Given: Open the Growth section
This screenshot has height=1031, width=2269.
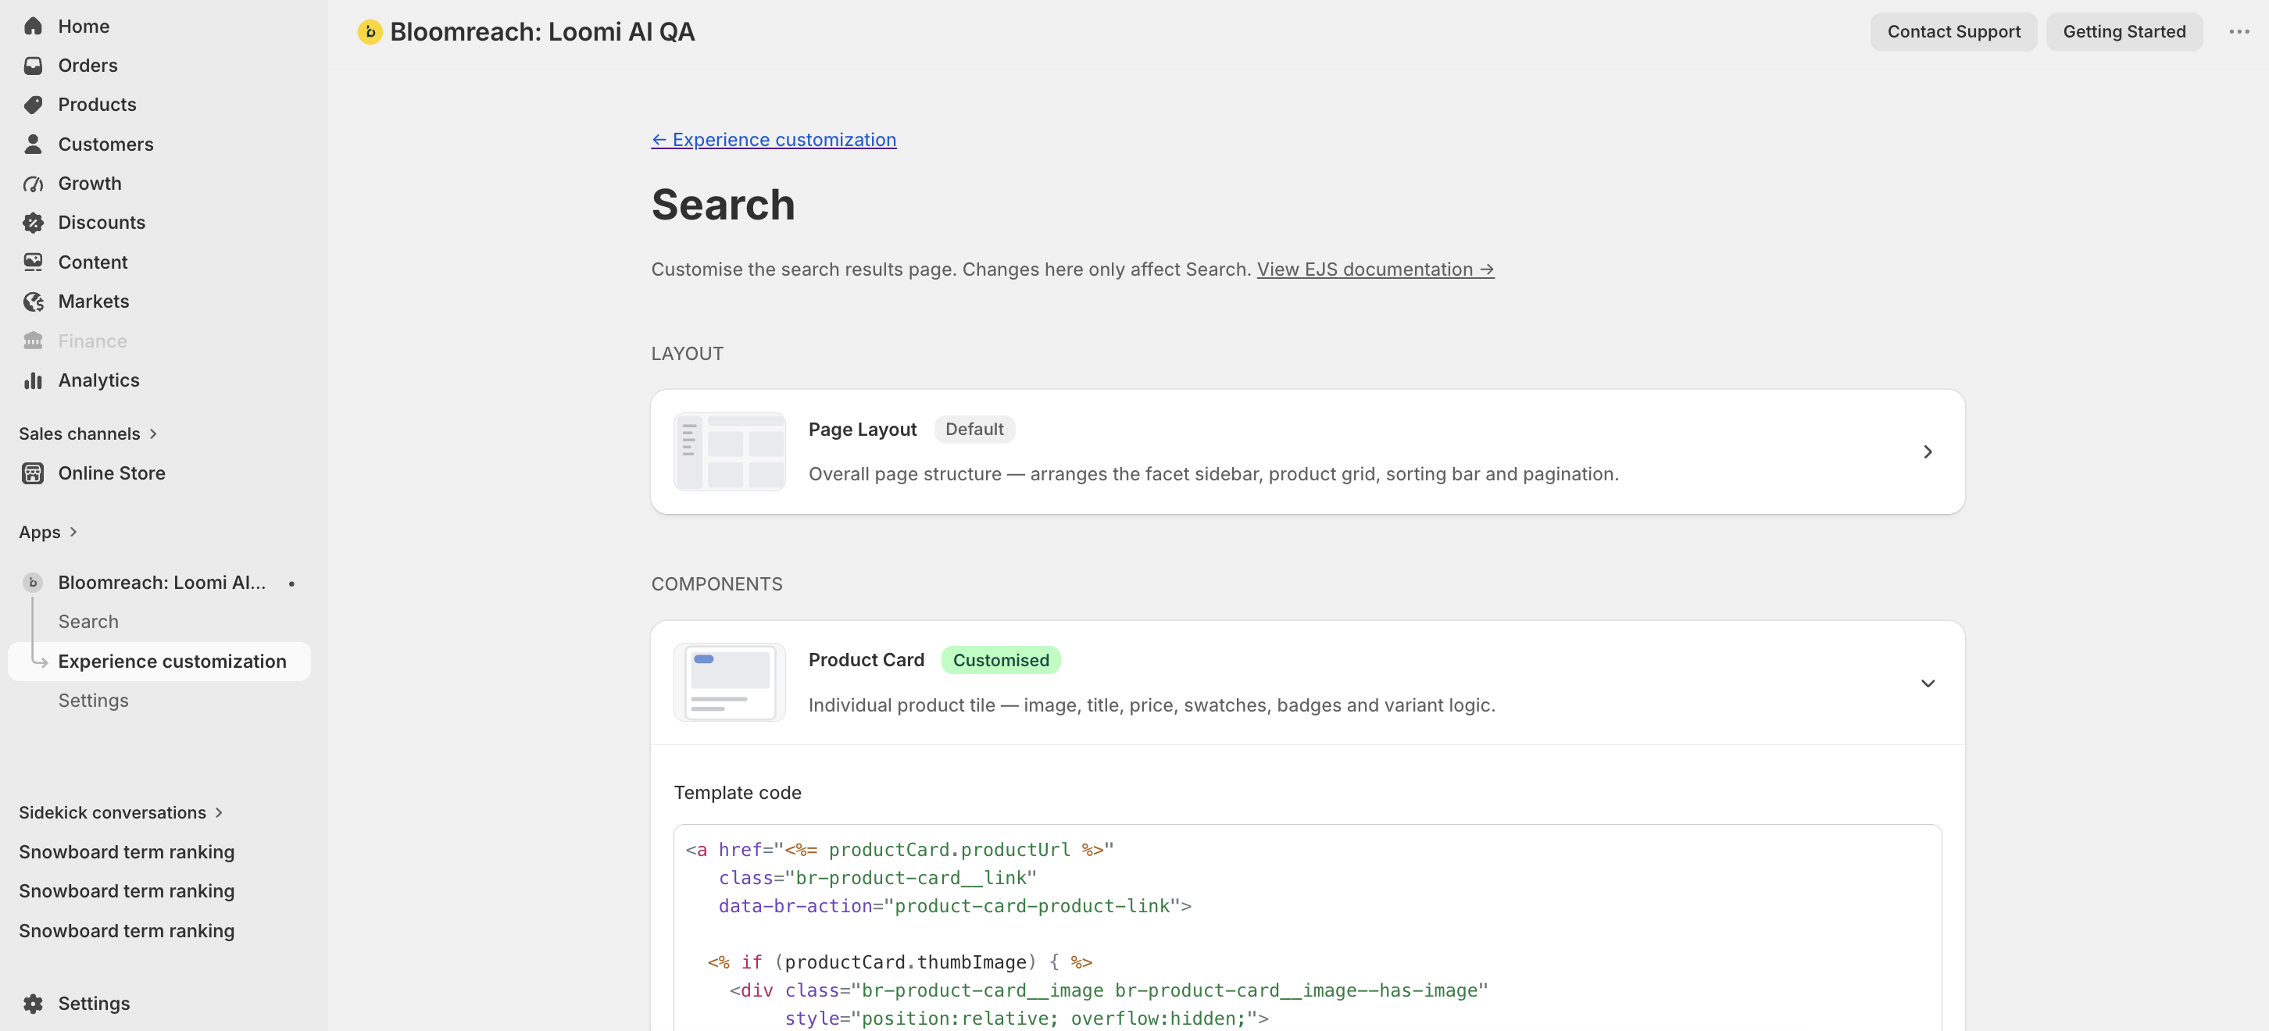Looking at the screenshot, I should tap(159, 183).
